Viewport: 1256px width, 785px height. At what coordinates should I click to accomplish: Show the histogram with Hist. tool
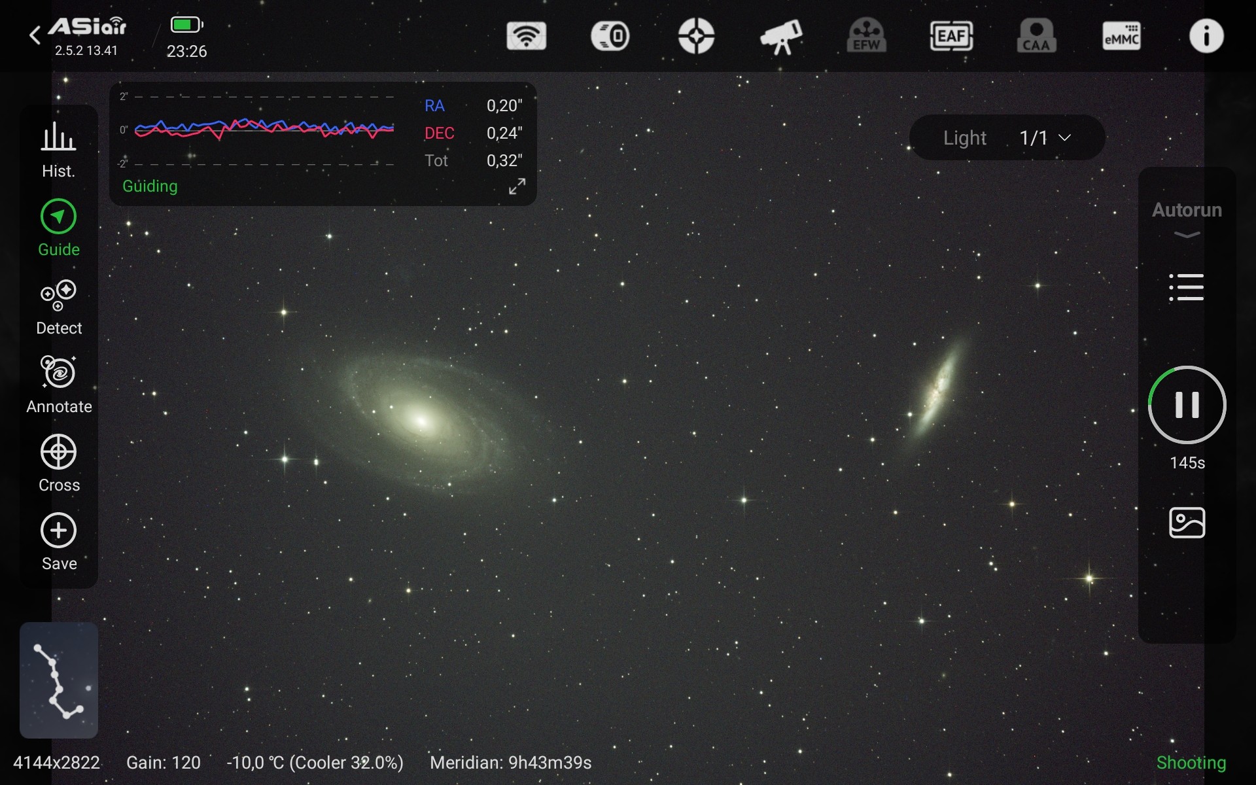[x=59, y=150]
